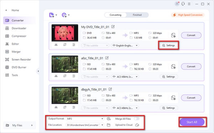Open AC3 audio track dropdown for afzc_Title_01_01
214x133 pixels.
pyautogui.click(x=125, y=77)
